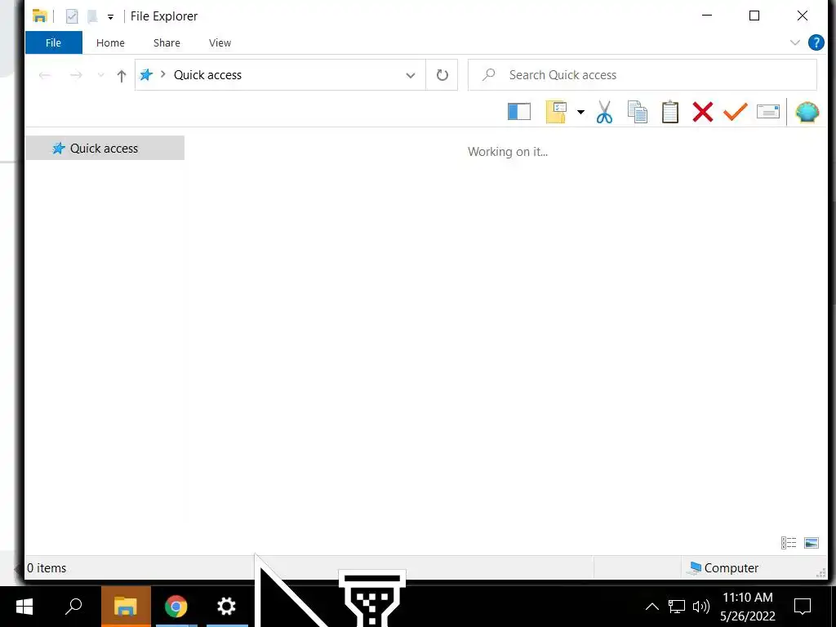This screenshot has width=836, height=627.
Task: Open taskbar Search
Action: (x=73, y=607)
